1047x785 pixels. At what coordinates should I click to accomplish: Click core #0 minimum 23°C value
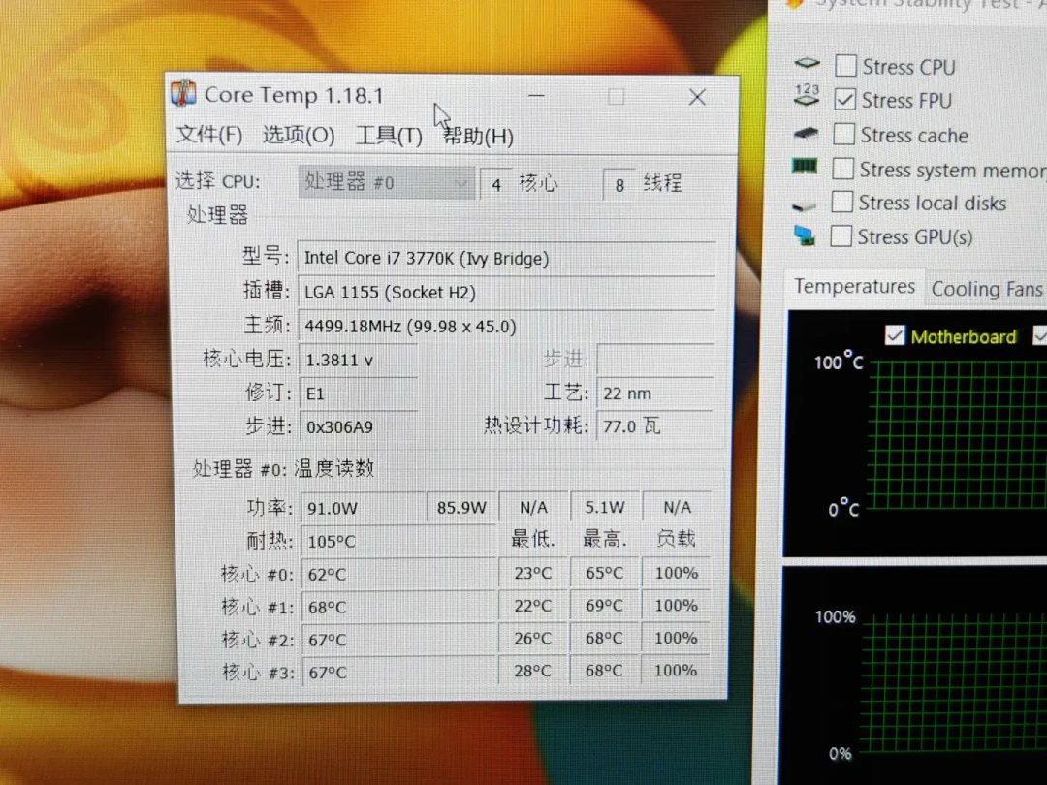click(x=533, y=573)
